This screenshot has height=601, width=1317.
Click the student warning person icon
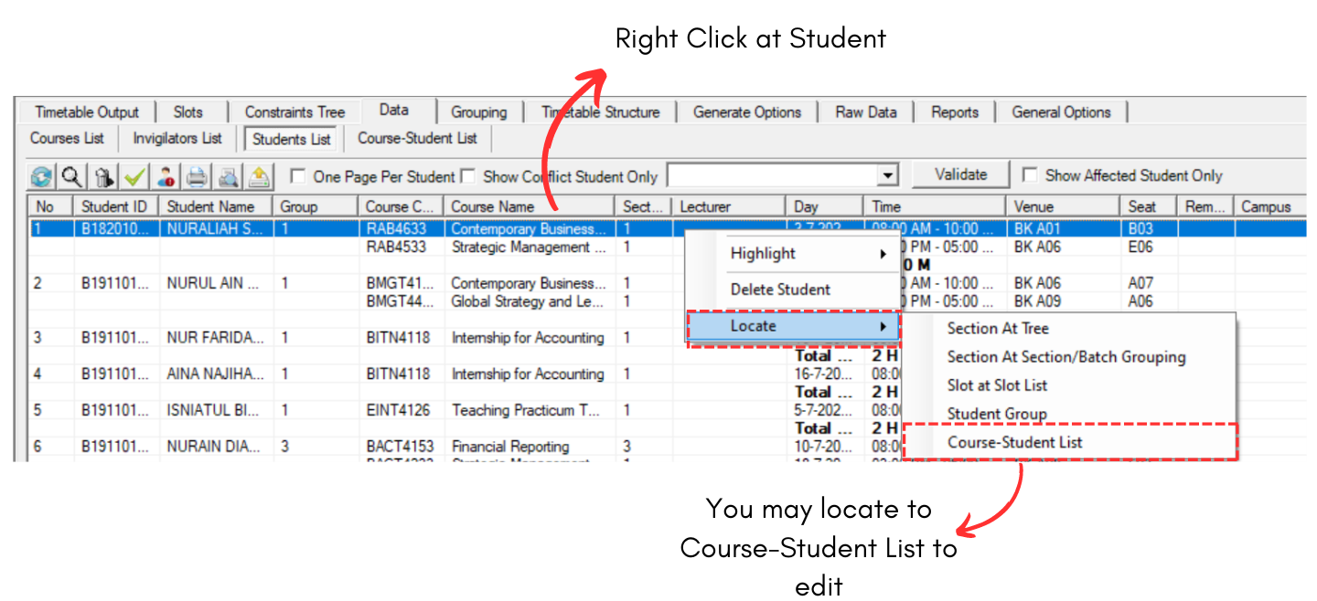[x=166, y=176]
